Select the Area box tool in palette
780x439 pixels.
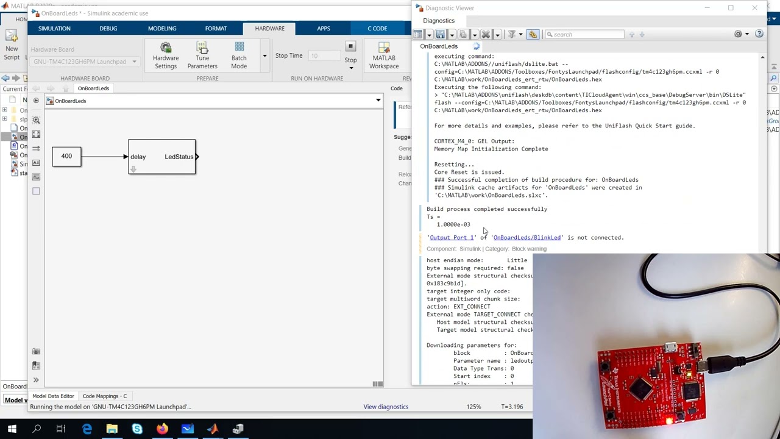pyautogui.click(x=36, y=191)
